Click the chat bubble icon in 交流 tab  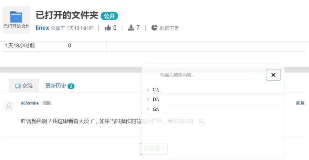pyautogui.click(x=18, y=86)
